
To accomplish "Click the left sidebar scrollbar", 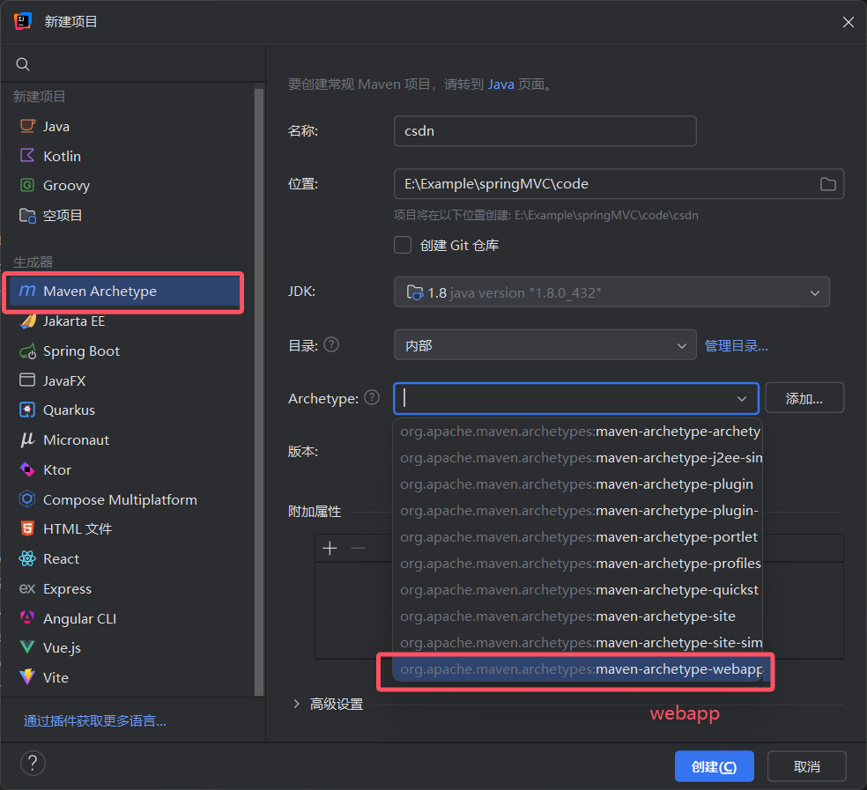I will pyautogui.click(x=259, y=391).
